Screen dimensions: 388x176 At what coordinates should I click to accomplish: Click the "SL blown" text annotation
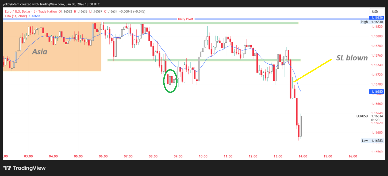[x=351, y=58]
